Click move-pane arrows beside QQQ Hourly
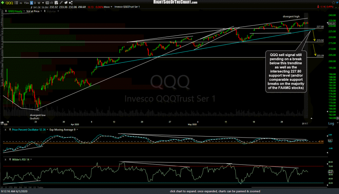Image resolution: width=339 pixels, height=194 pixels. click(x=6, y=11)
